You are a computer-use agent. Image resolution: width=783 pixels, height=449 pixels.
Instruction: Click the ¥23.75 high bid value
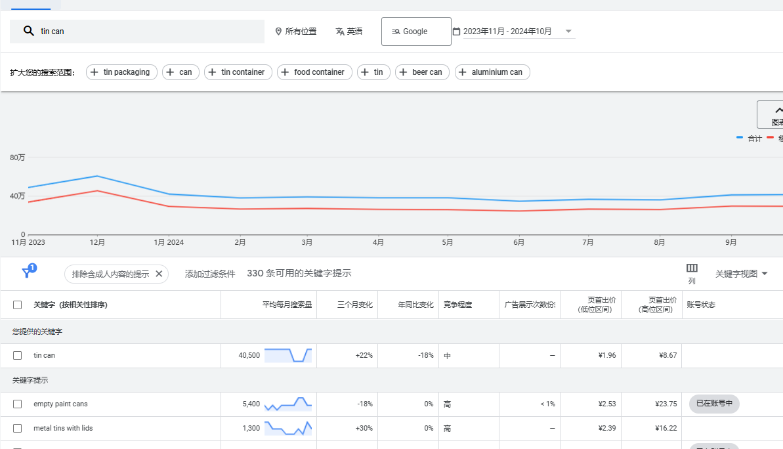point(666,404)
